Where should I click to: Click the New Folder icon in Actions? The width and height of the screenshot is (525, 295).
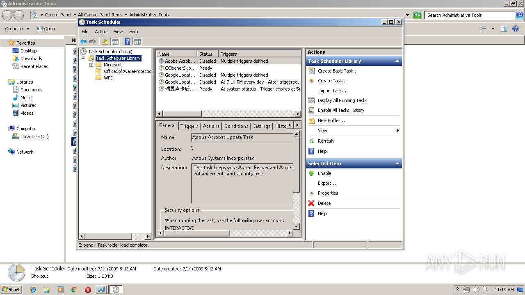pyautogui.click(x=312, y=120)
